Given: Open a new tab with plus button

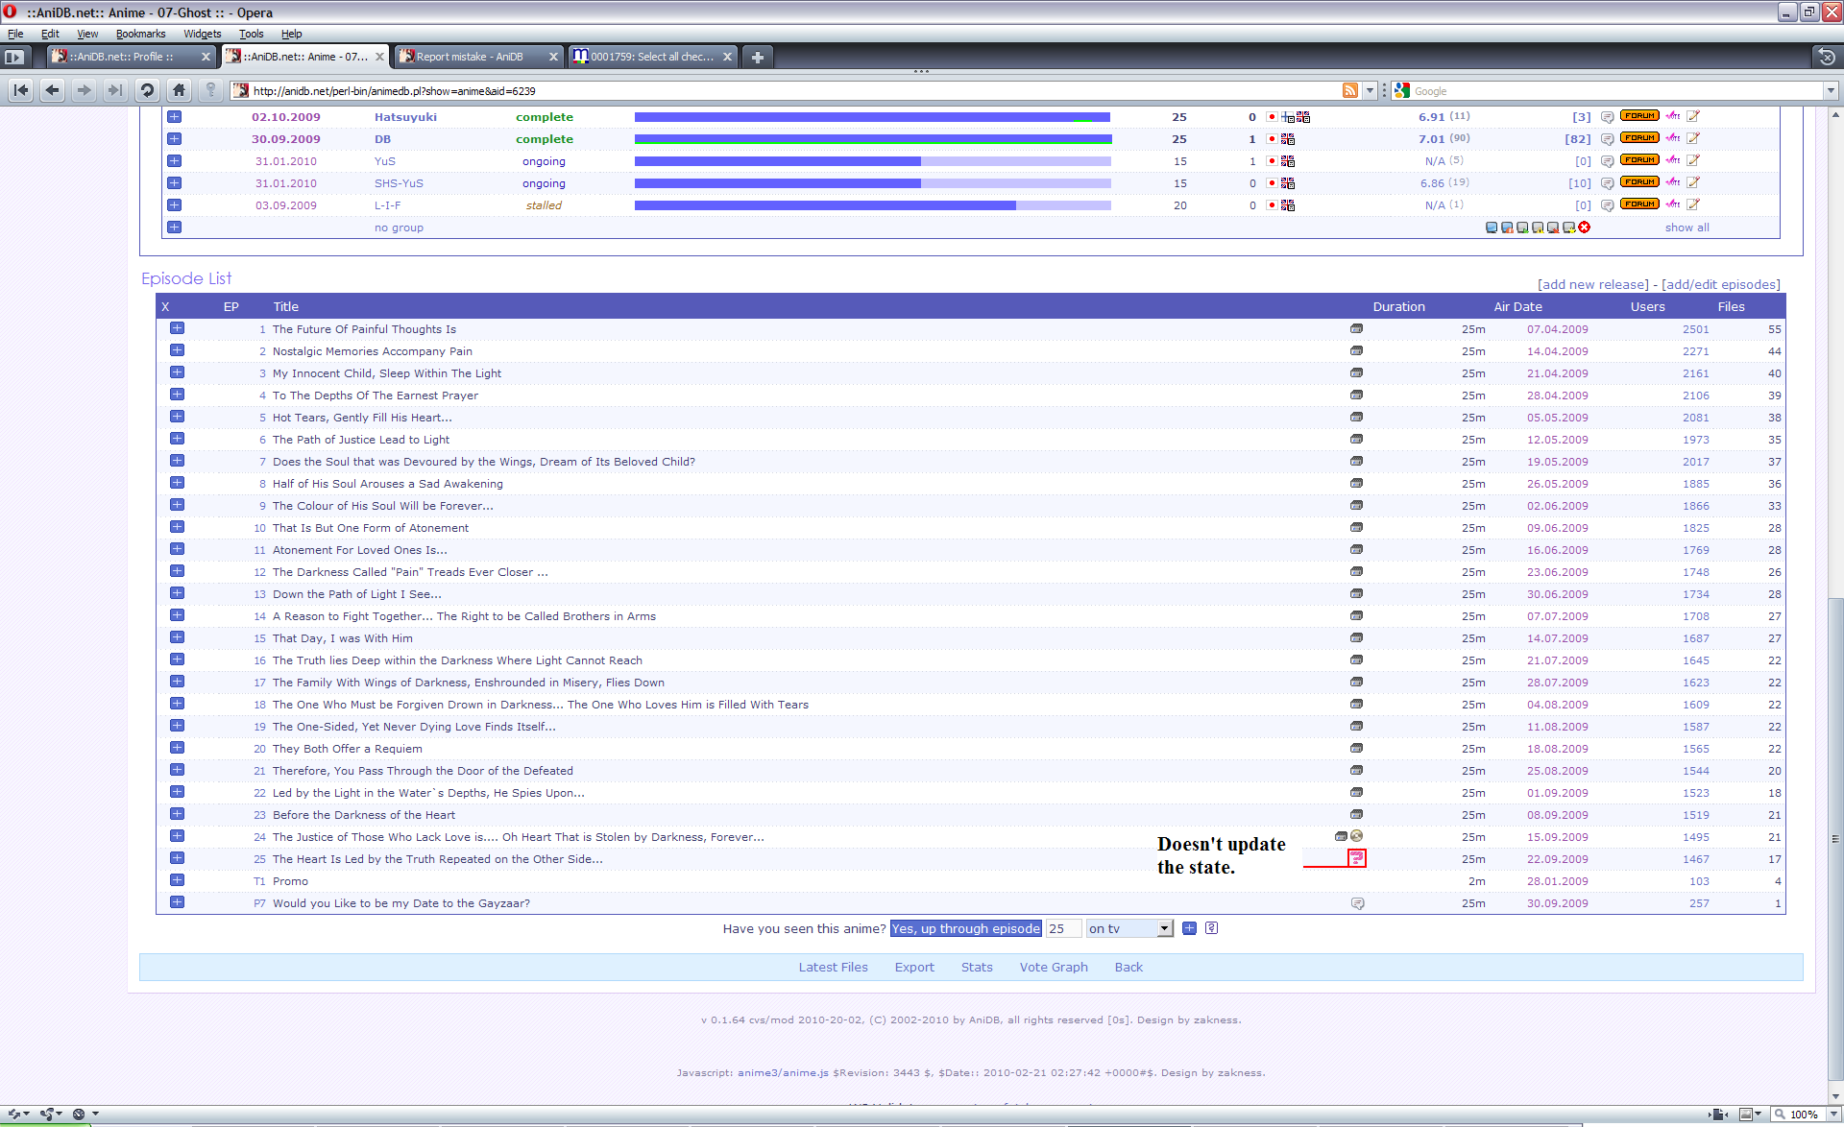Looking at the screenshot, I should click(x=758, y=58).
